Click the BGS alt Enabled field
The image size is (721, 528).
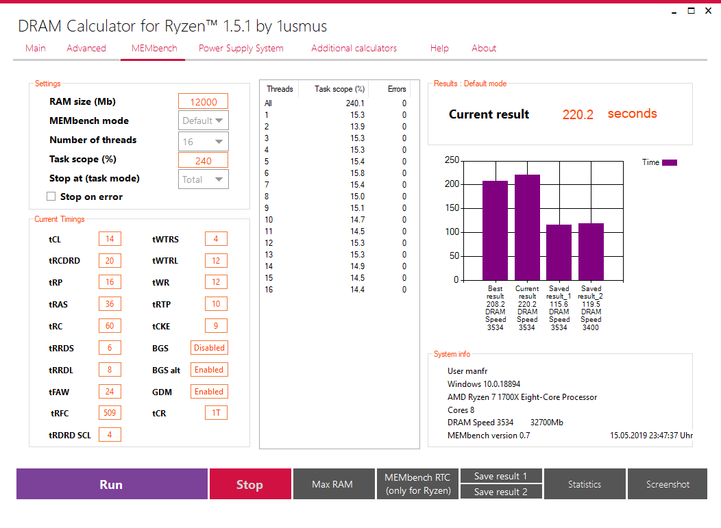pos(209,369)
